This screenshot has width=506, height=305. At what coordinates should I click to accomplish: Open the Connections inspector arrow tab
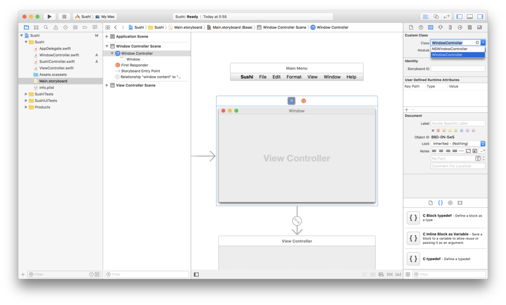[460, 28]
